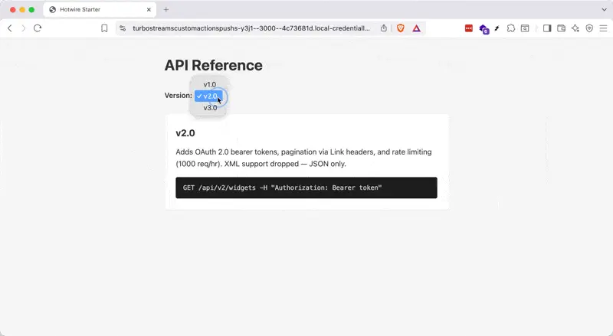Open a new tab with plus button
The image size is (613, 336).
coord(166,9)
